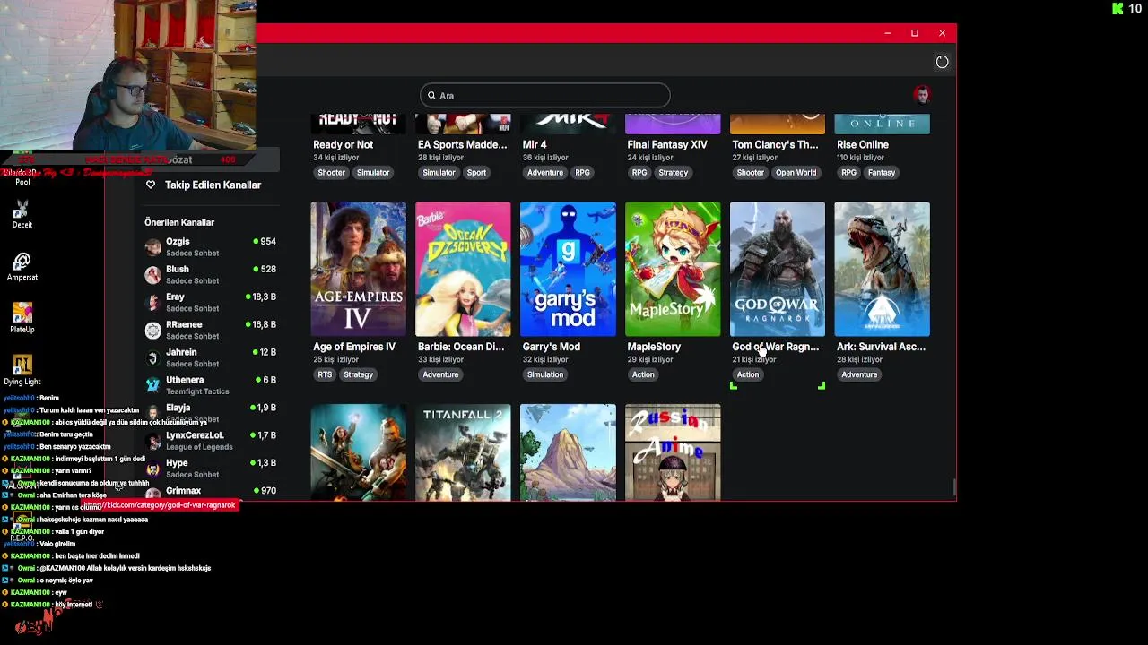The height and width of the screenshot is (645, 1148).
Task: Open the Garry's Mod title link
Action: [552, 347]
